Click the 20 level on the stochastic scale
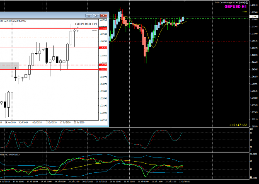 pyautogui.click(x=251, y=147)
